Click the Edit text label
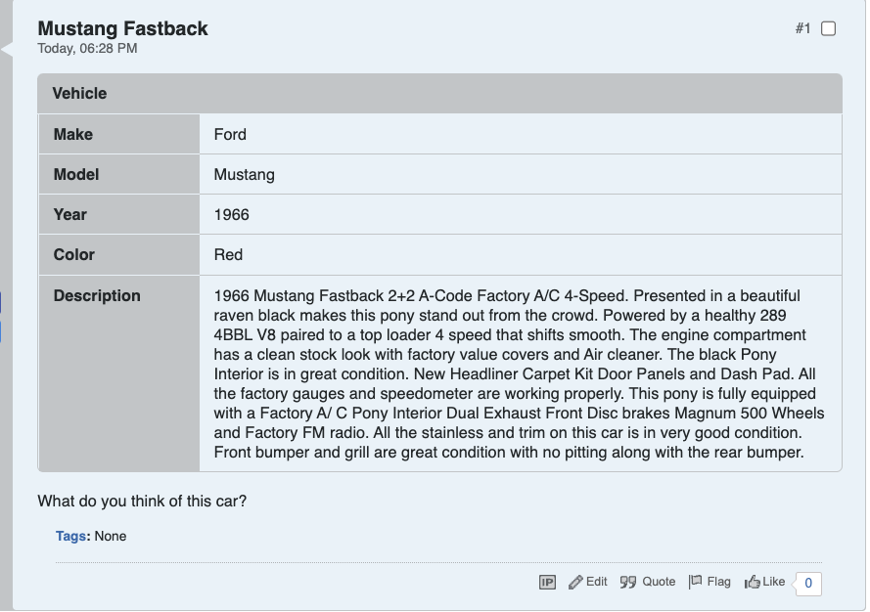This screenshot has height=612, width=870. point(596,582)
